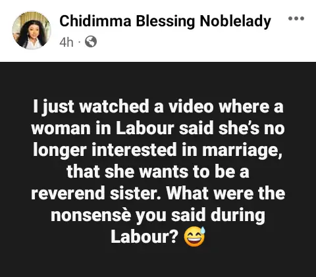Screen dimensions: 316x277
Task: Click the word Chidimma in the author name
Action: pyautogui.click(x=95, y=21)
